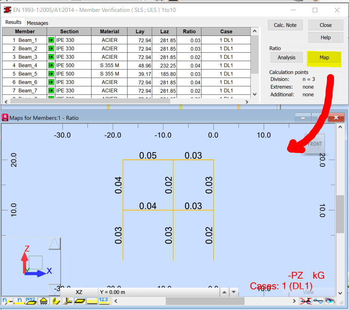Select the Results tab
This screenshot has height=310, width=349.
[13, 22]
